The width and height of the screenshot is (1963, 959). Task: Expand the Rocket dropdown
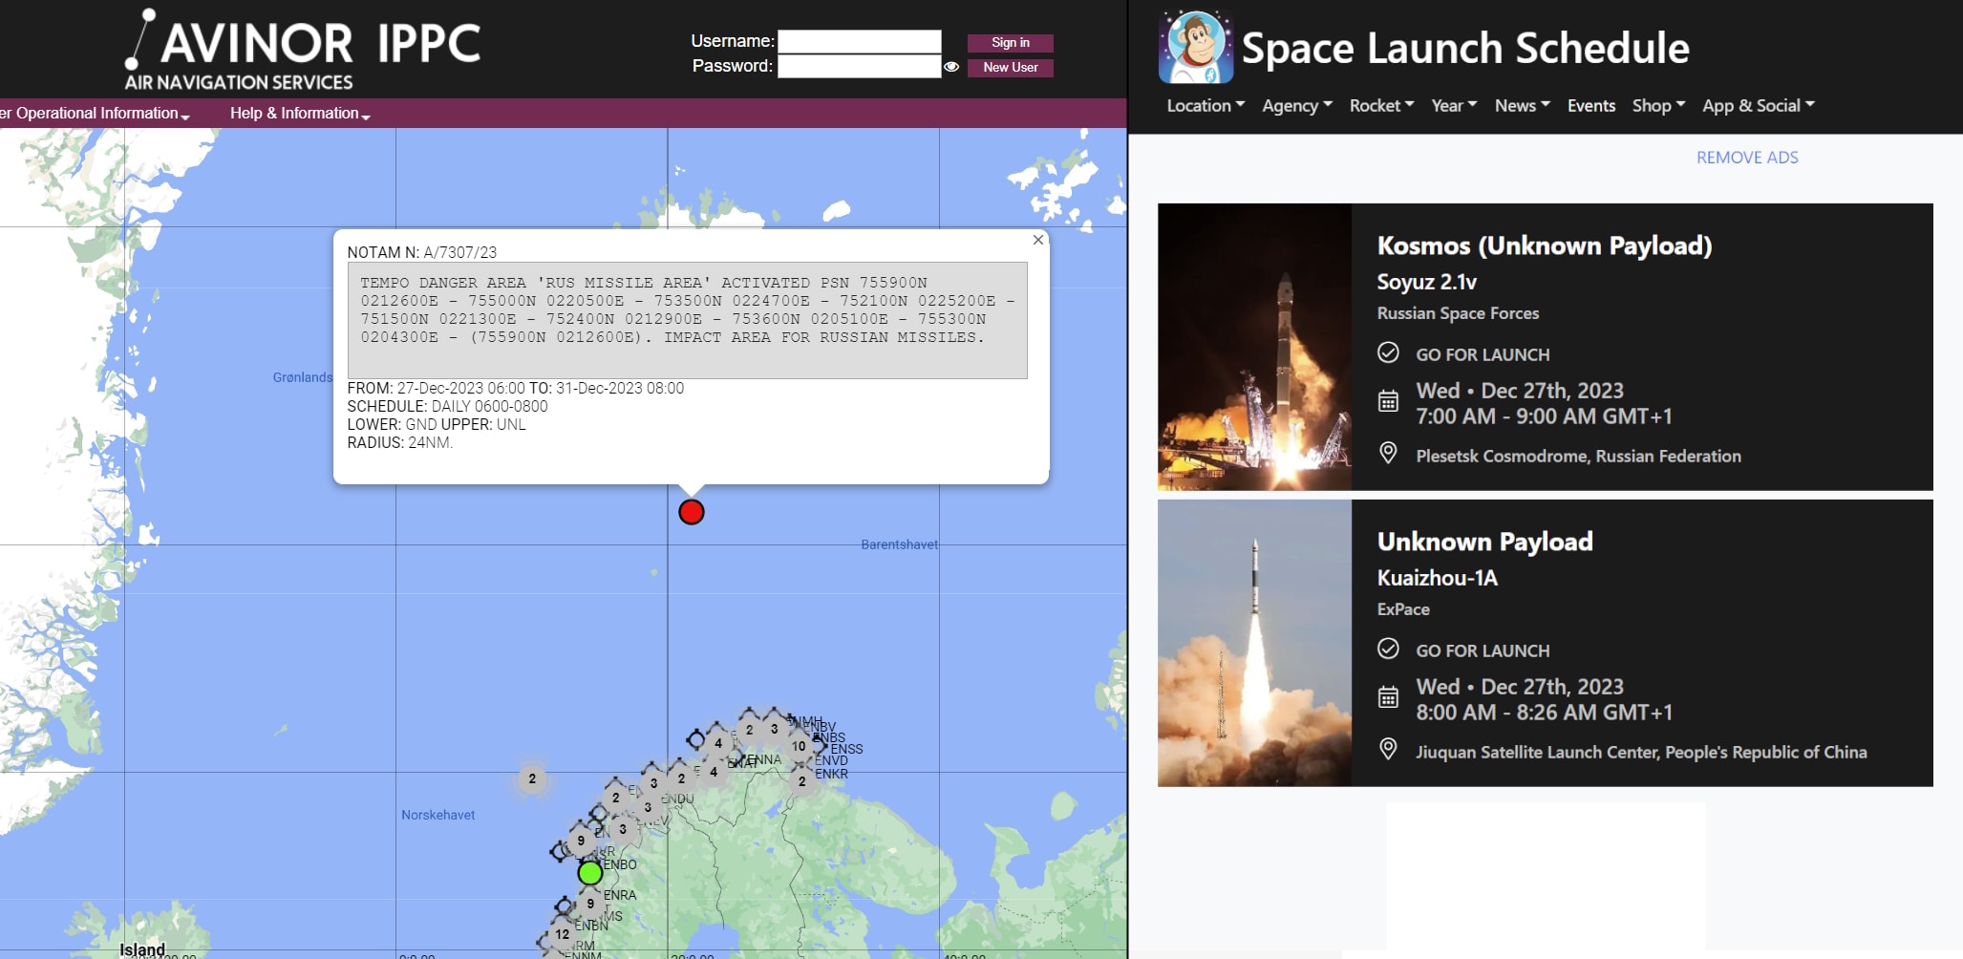pos(1381,106)
